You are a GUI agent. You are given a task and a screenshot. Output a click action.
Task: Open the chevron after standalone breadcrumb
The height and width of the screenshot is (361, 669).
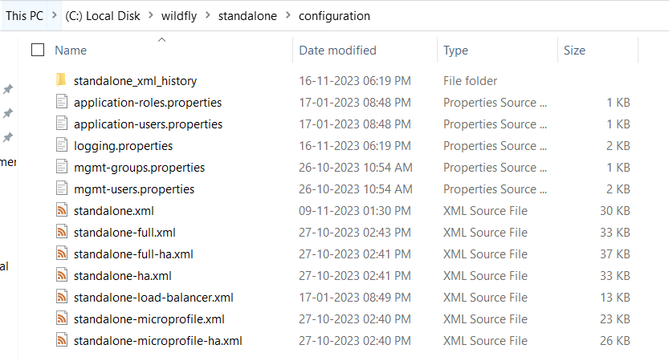[288, 15]
